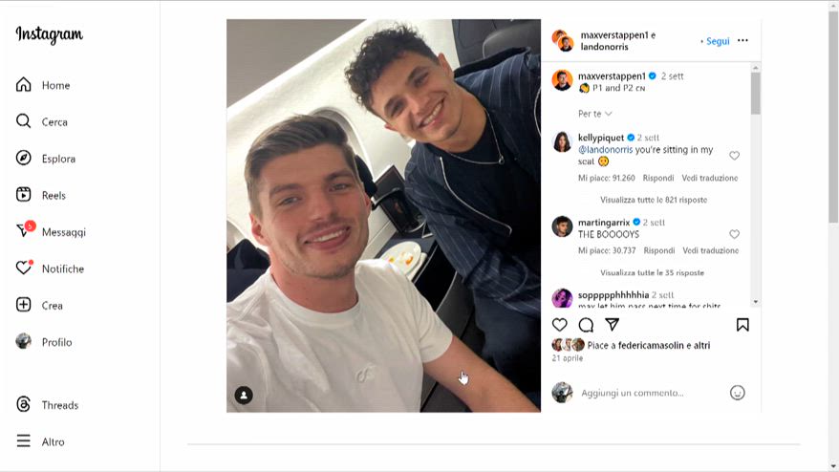This screenshot has height=472, width=839.
Task: Open the Reels icon in sidebar
Action: [x=24, y=195]
